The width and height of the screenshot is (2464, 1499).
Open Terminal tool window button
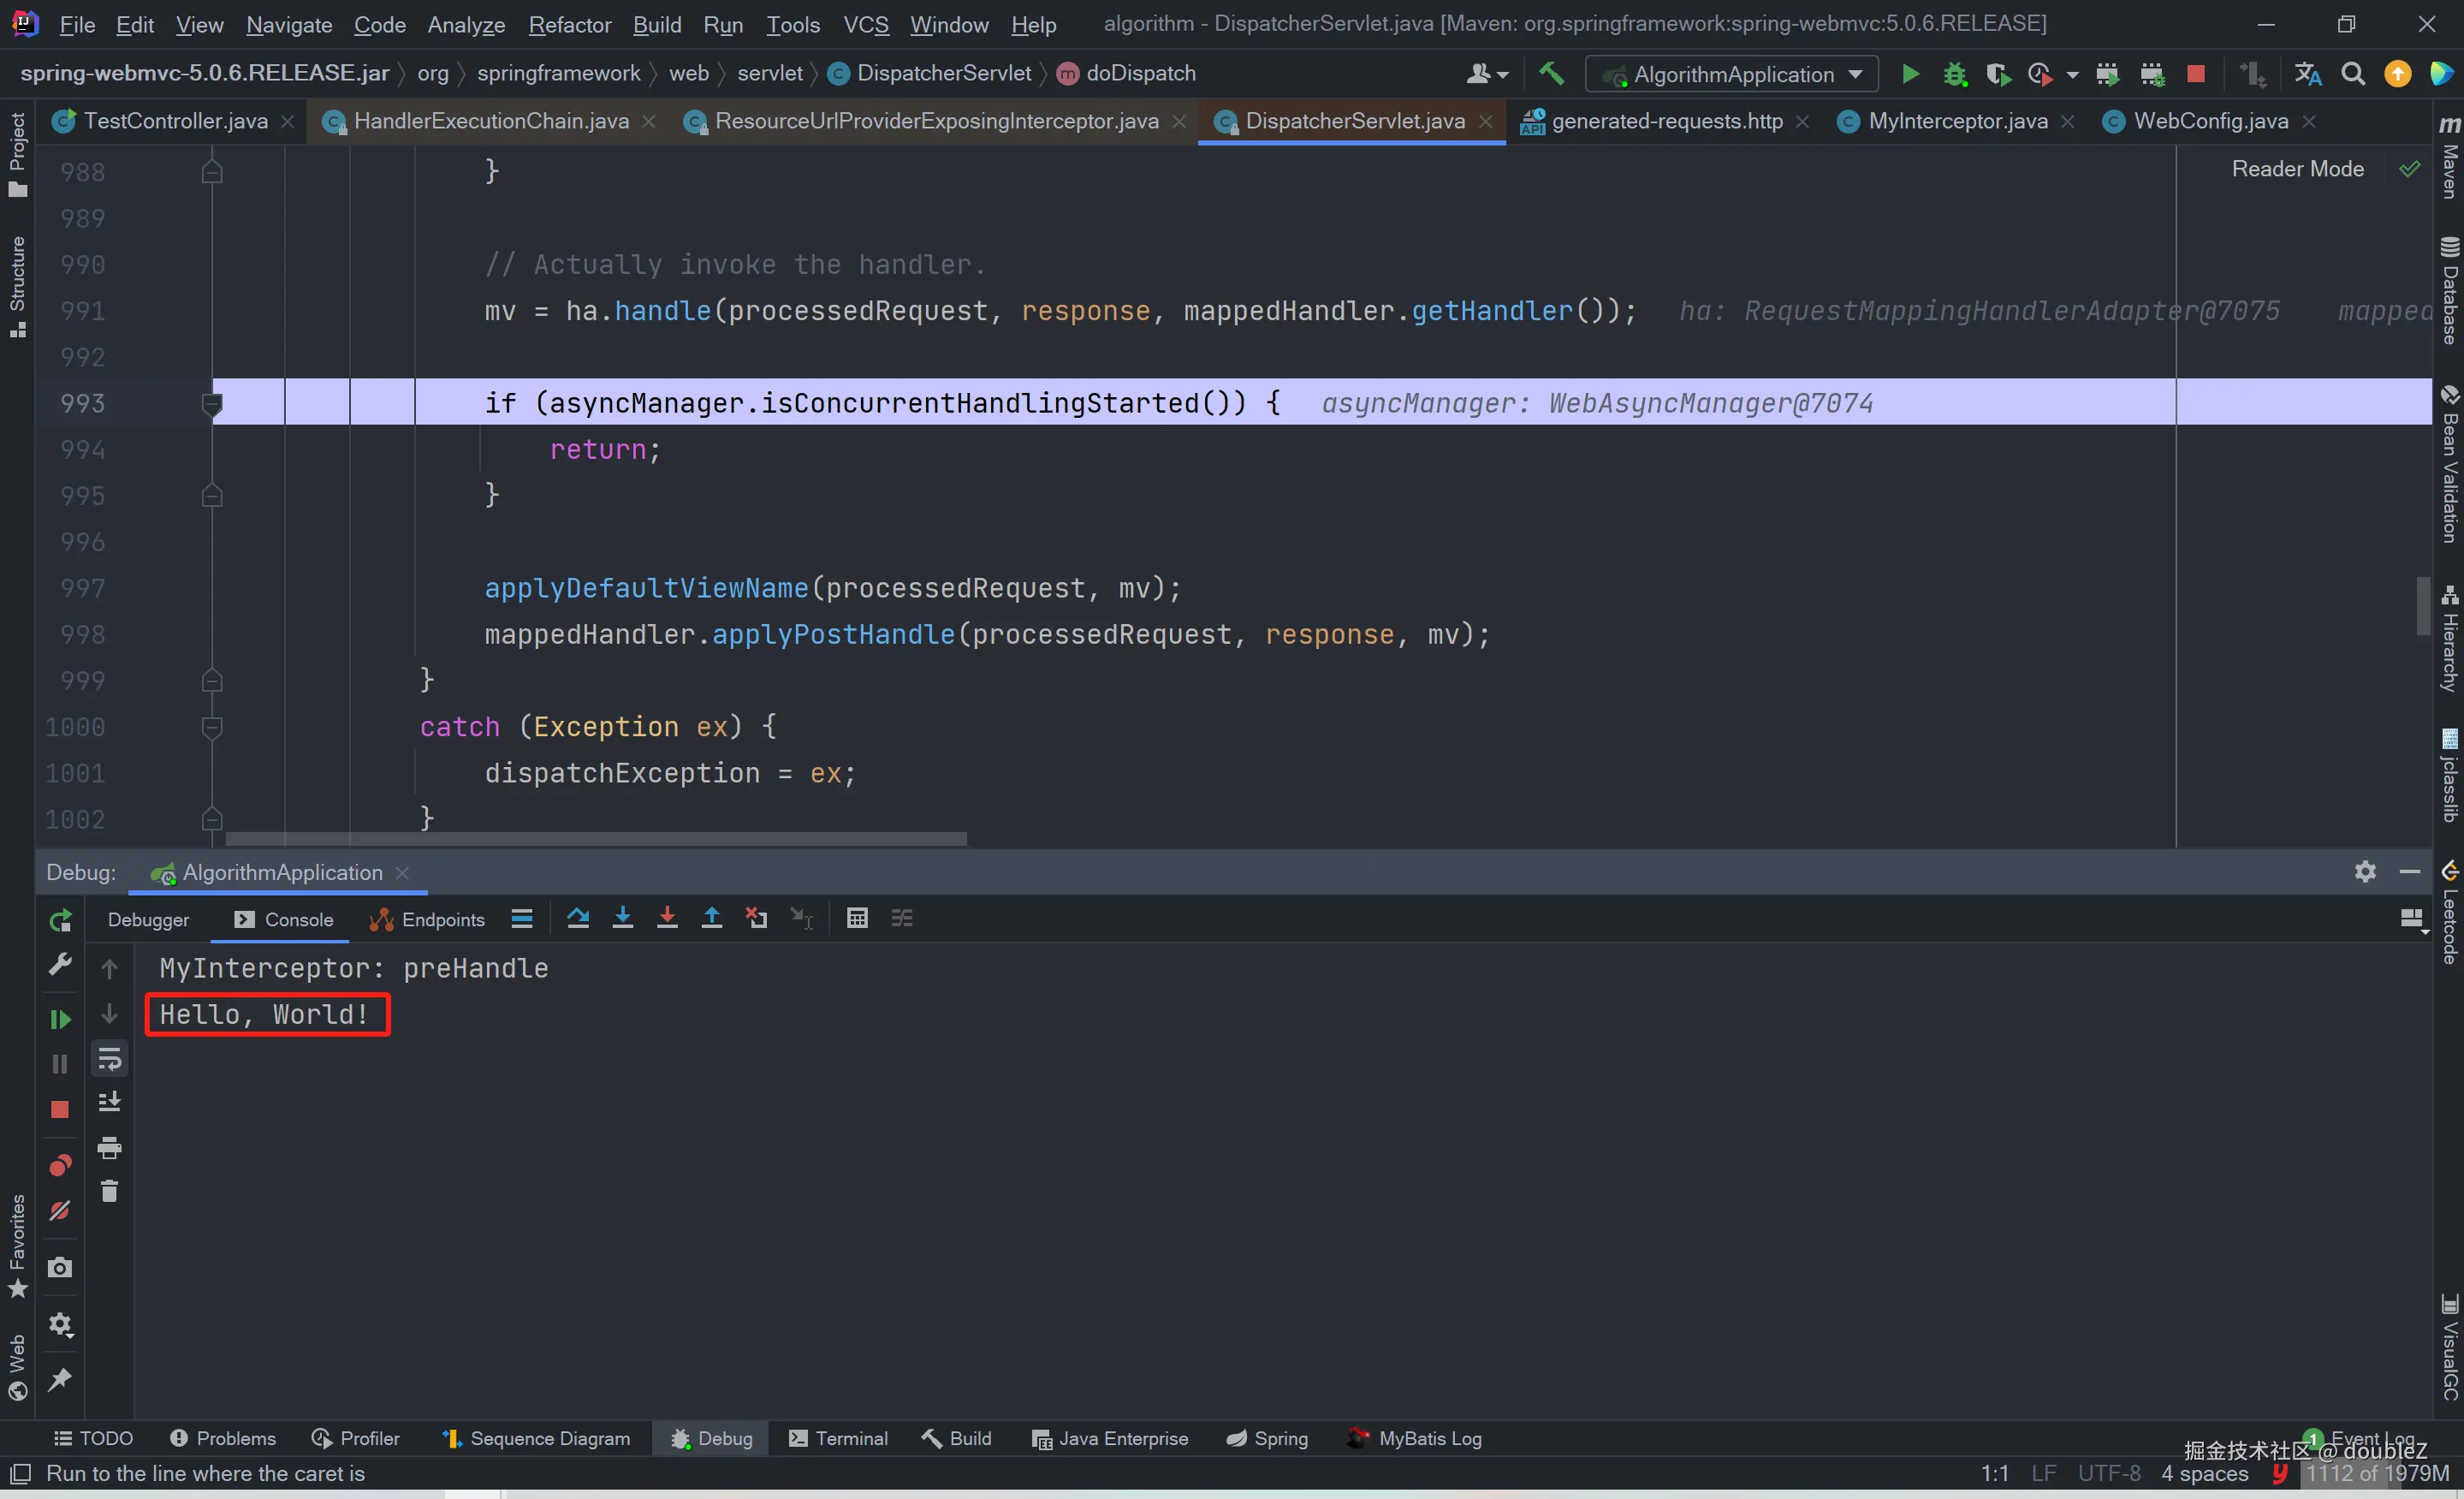tap(838, 1438)
